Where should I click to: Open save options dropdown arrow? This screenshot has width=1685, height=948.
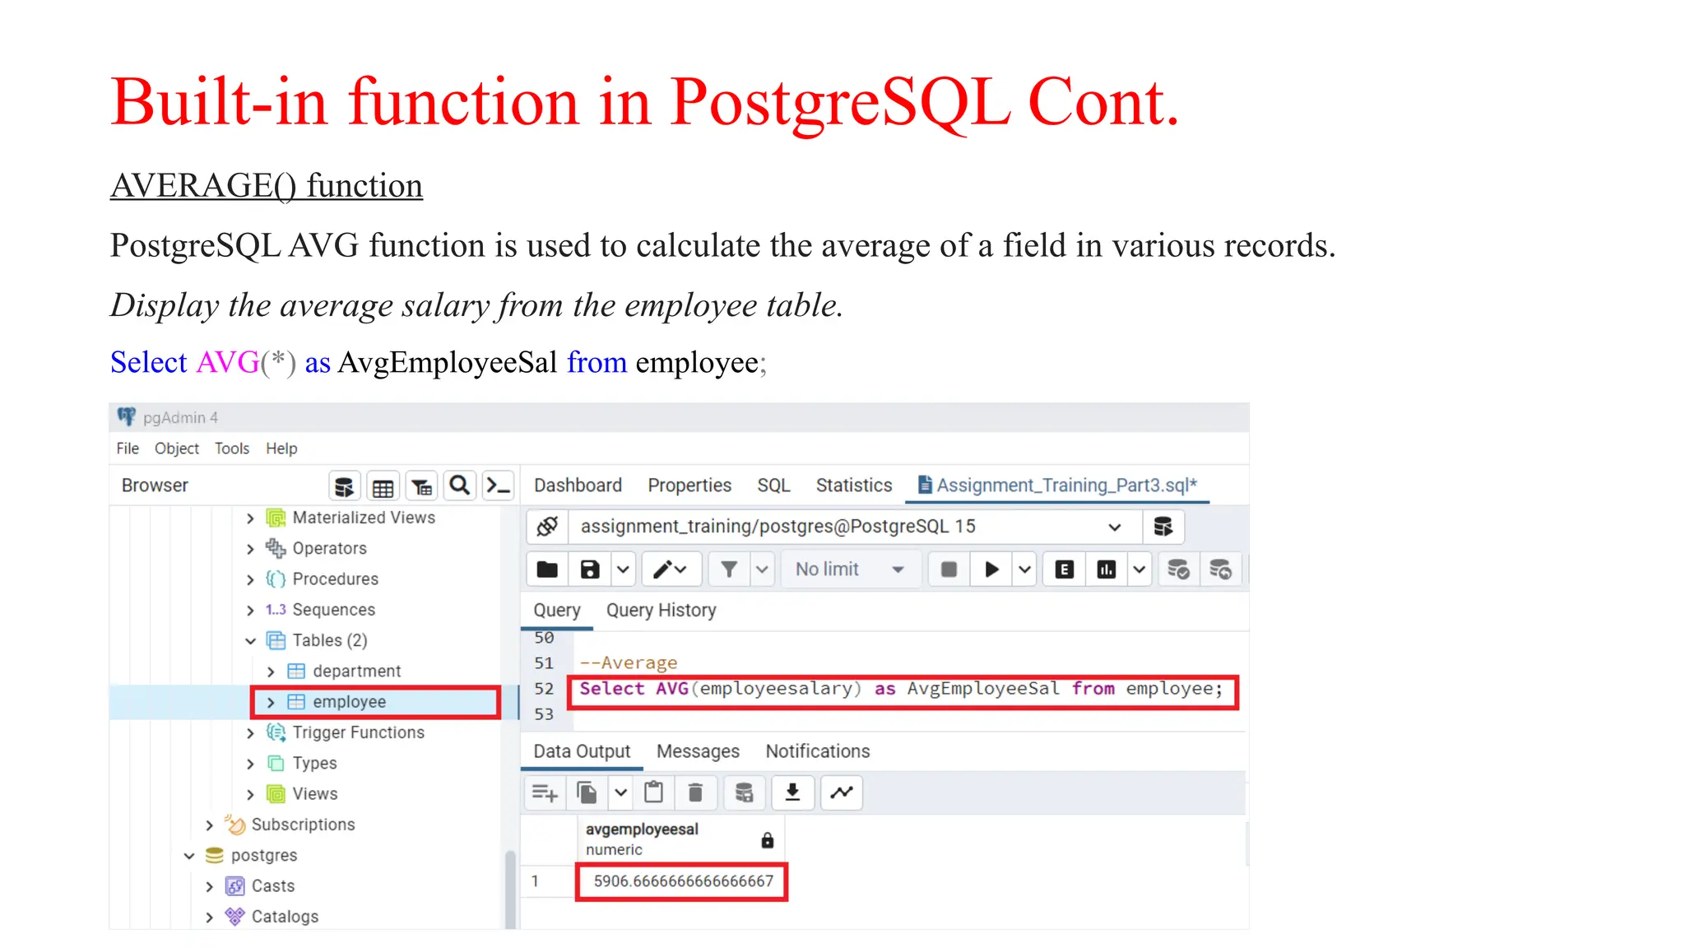[x=623, y=569]
